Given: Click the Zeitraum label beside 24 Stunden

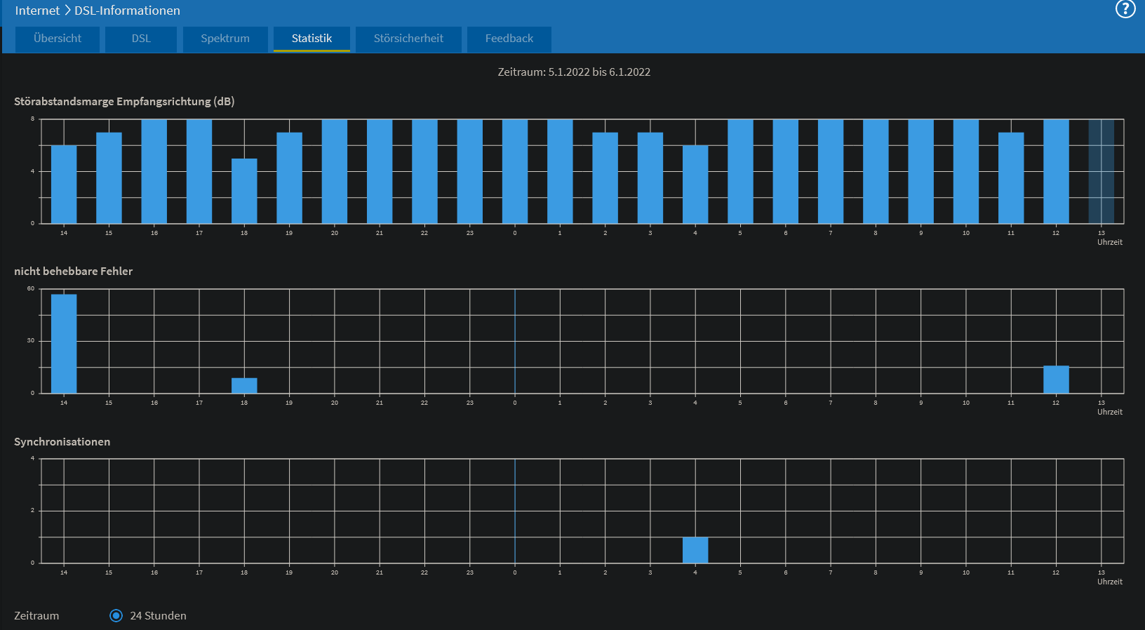Looking at the screenshot, I should pos(36,615).
